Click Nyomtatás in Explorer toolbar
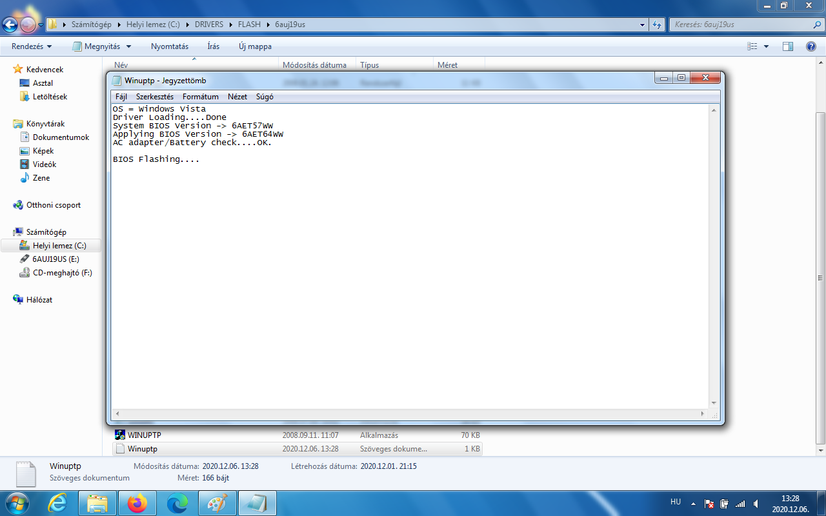Viewport: 826px width, 516px height. point(170,46)
